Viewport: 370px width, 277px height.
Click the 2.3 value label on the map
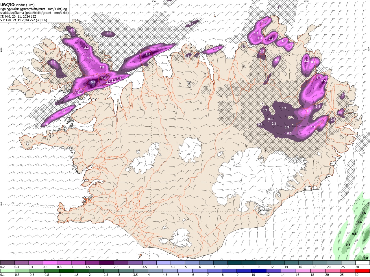[x=104, y=78]
